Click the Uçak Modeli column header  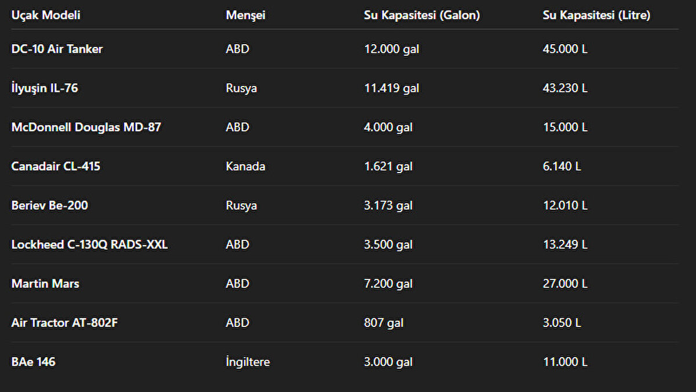(x=46, y=16)
